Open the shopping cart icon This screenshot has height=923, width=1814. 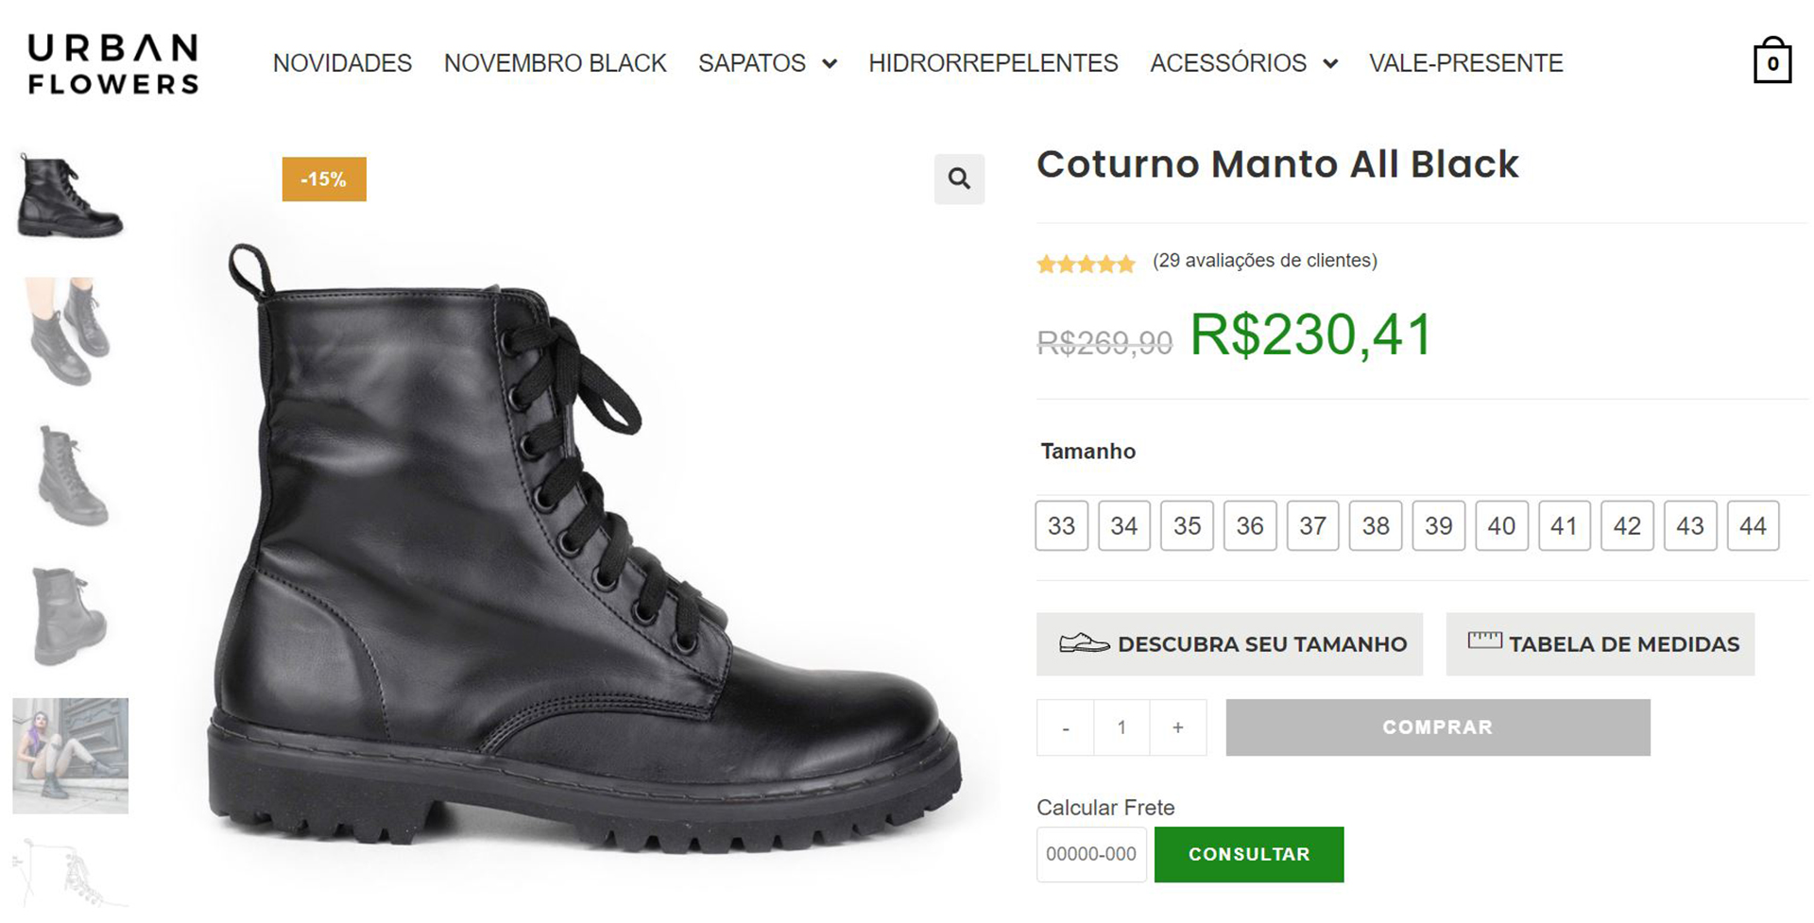(x=1773, y=61)
